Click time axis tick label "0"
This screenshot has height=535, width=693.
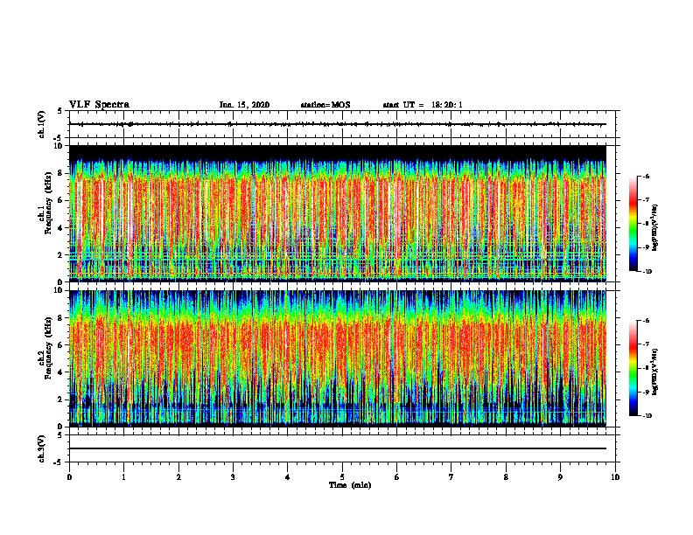69,477
